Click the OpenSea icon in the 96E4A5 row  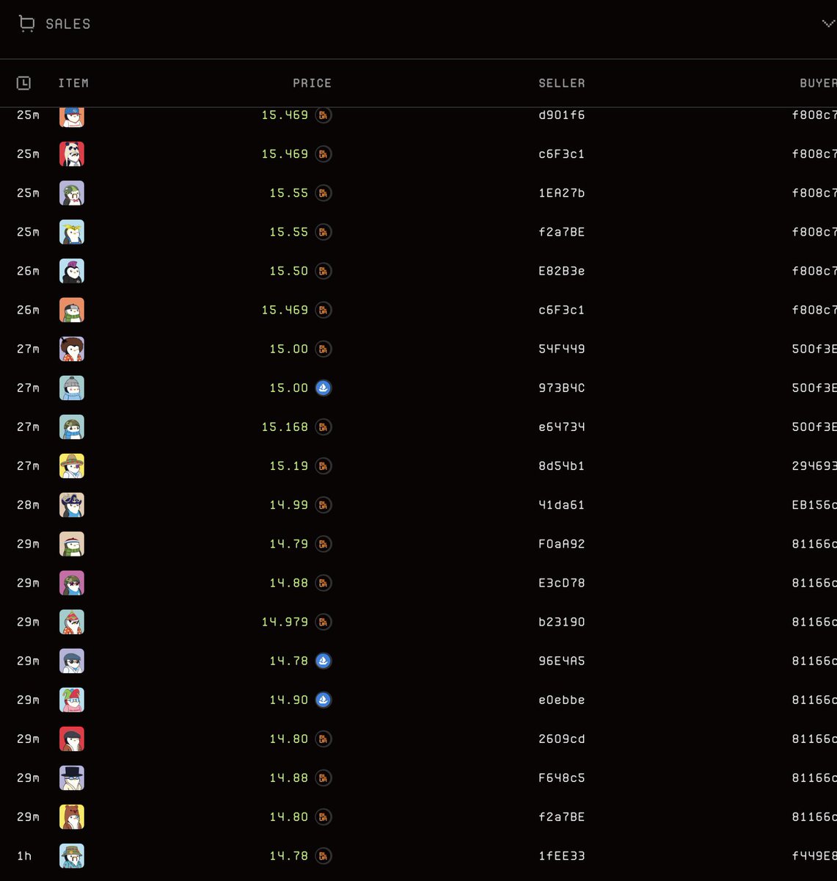tap(324, 661)
